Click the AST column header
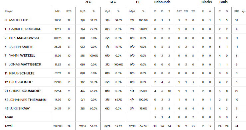This screenshot has width=246, height=130. coord(179,11)
